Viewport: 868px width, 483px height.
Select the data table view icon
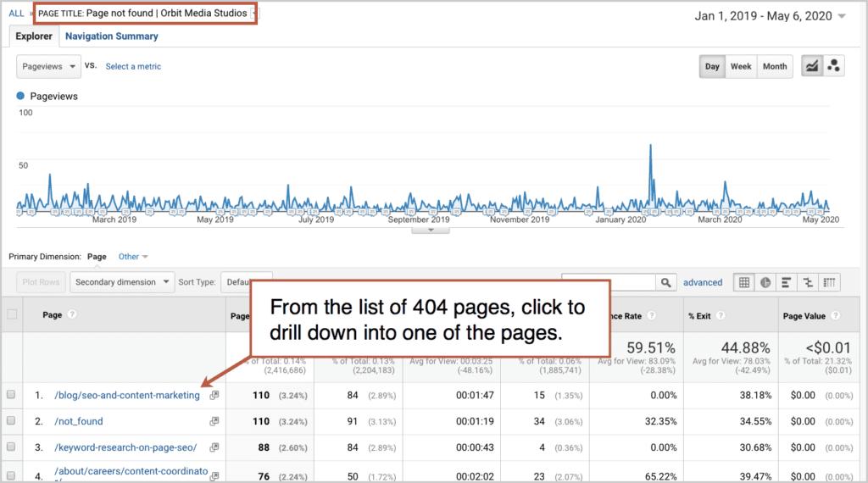(x=744, y=282)
